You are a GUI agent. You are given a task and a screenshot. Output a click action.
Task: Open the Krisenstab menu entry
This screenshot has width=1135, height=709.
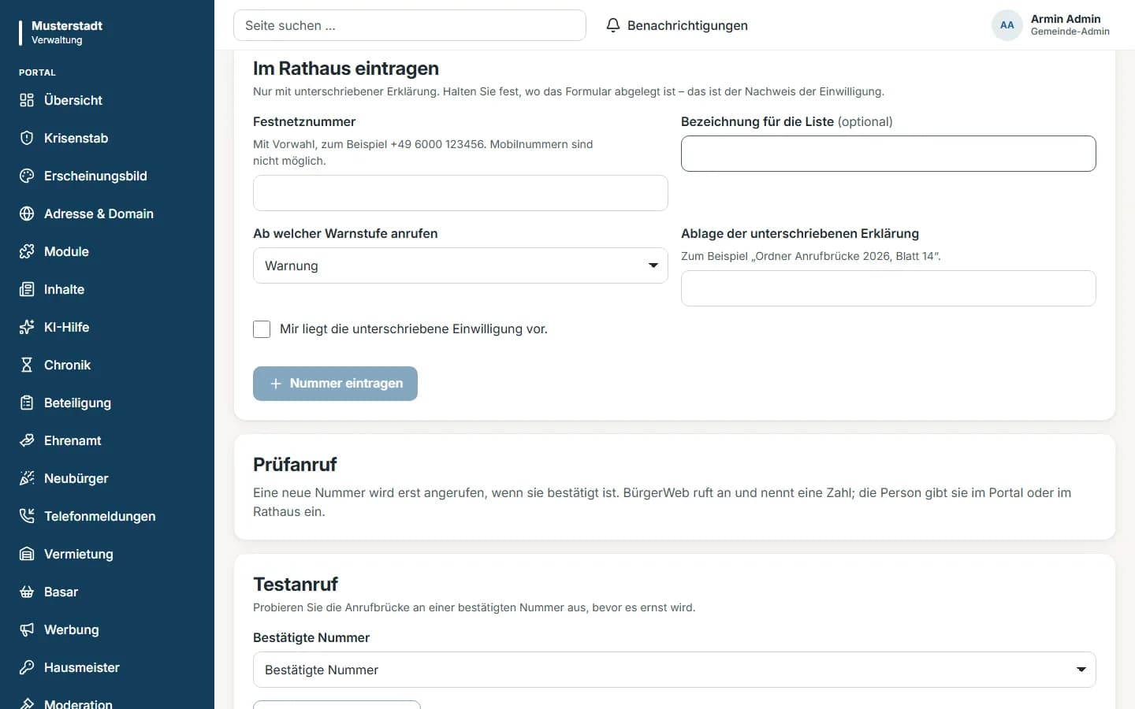(107, 138)
